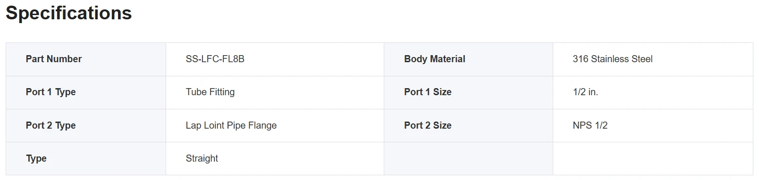Viewport: 759px width, 180px height.
Task: Click the Specifications heading
Action: [x=69, y=13]
